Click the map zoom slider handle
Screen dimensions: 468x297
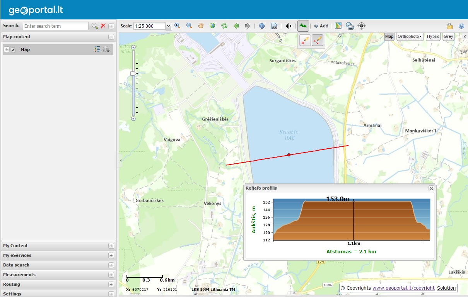tap(133, 73)
